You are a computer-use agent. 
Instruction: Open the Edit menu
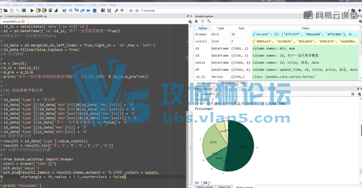(7, 5)
